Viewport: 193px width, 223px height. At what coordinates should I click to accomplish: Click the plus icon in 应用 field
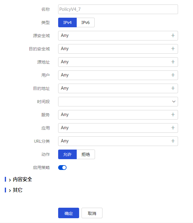(x=173, y=128)
